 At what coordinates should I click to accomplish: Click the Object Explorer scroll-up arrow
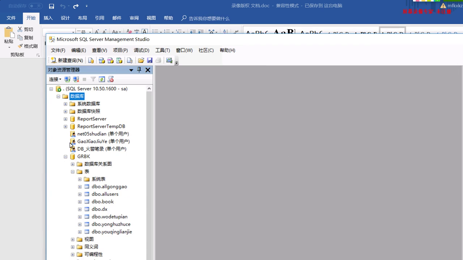point(149,88)
